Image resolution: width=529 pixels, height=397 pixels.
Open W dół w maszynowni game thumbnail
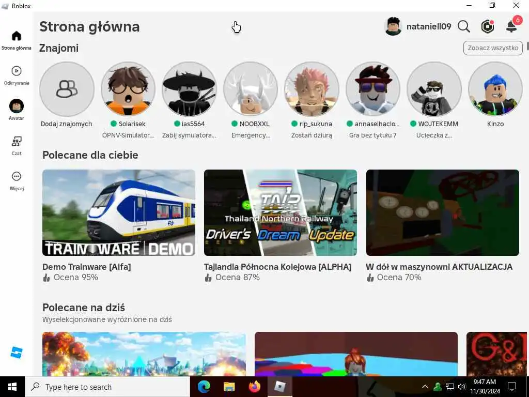443,212
